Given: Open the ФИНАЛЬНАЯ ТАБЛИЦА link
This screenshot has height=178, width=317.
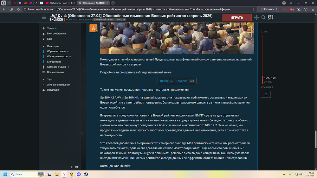Looking at the screenshot, I should click(x=177, y=81).
